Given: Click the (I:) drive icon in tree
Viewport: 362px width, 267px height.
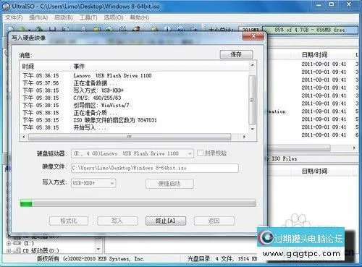Looking at the screenshot, I should point(17,243).
